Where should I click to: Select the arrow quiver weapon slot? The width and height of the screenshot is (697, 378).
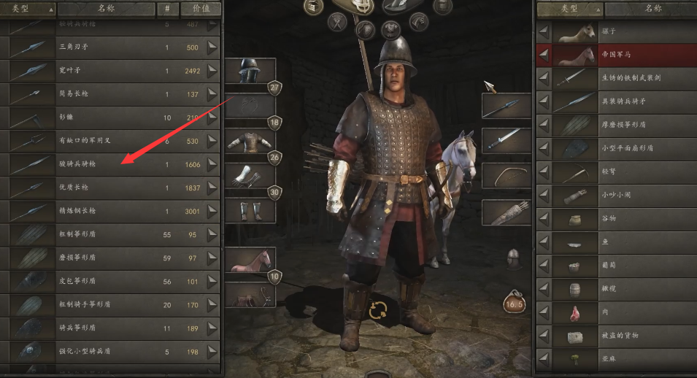507,212
